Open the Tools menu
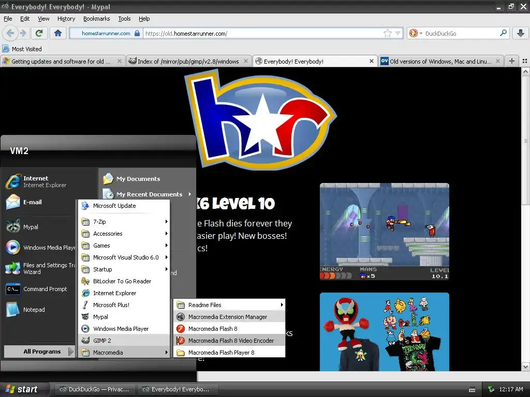This screenshot has height=397, width=530. tap(124, 19)
